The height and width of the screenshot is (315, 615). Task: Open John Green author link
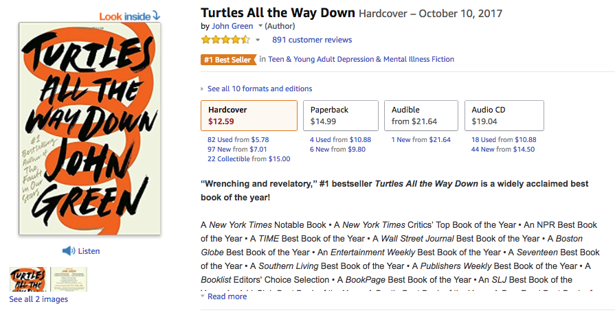coord(233,26)
